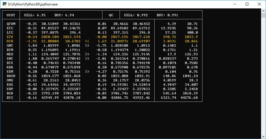Click value 290.72 in ETH row
The width and height of the screenshot is (266, 139).
click(170, 37)
